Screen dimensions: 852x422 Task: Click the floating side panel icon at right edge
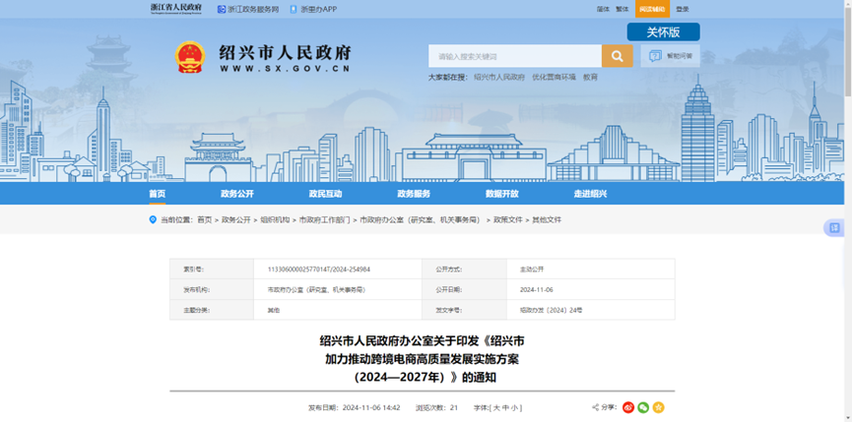point(834,228)
